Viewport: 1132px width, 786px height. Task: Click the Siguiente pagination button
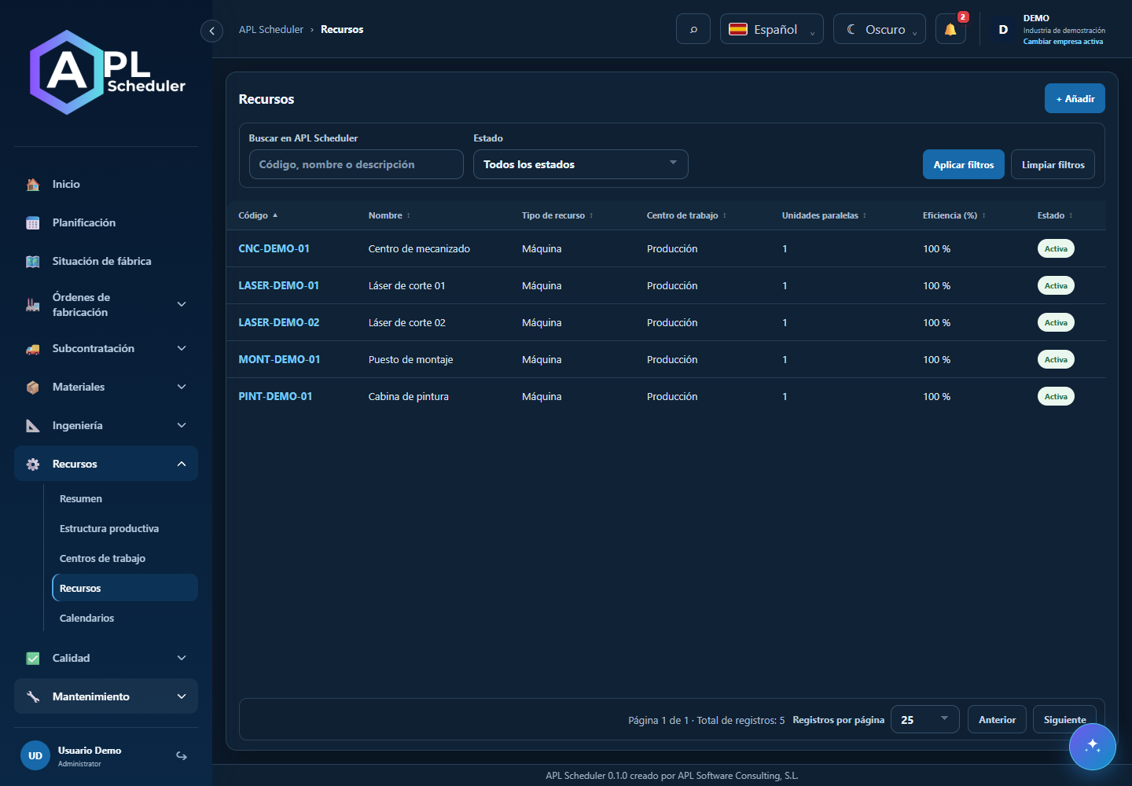click(x=1064, y=719)
